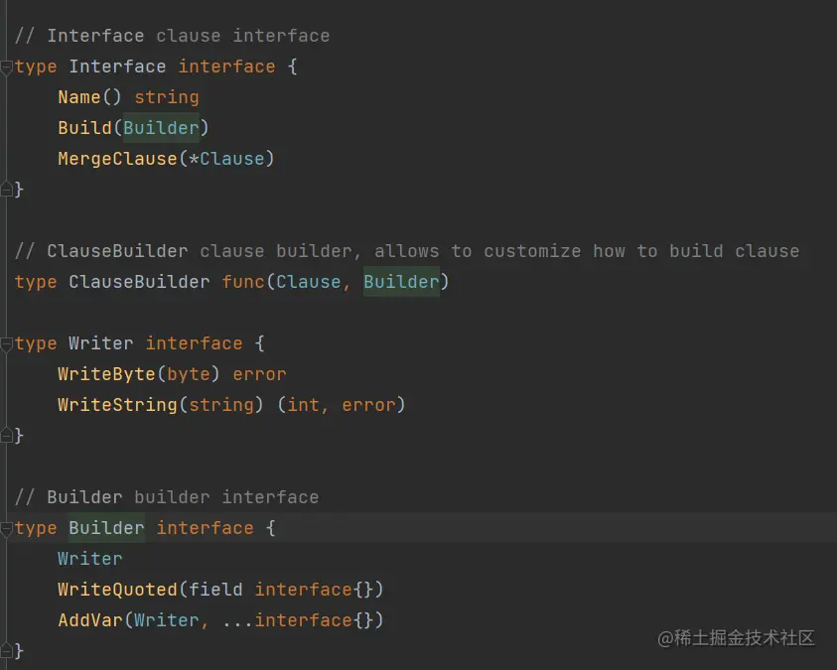The width and height of the screenshot is (837, 670).
Task: Click the 'AddVar' method name
Action: 90,620
